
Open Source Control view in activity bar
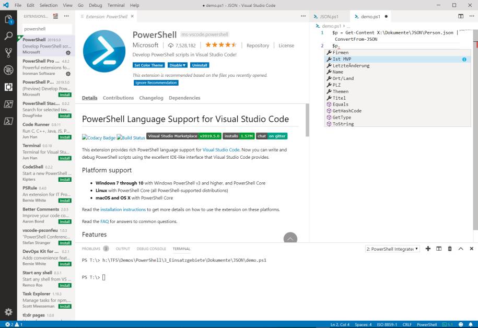(x=8, y=53)
